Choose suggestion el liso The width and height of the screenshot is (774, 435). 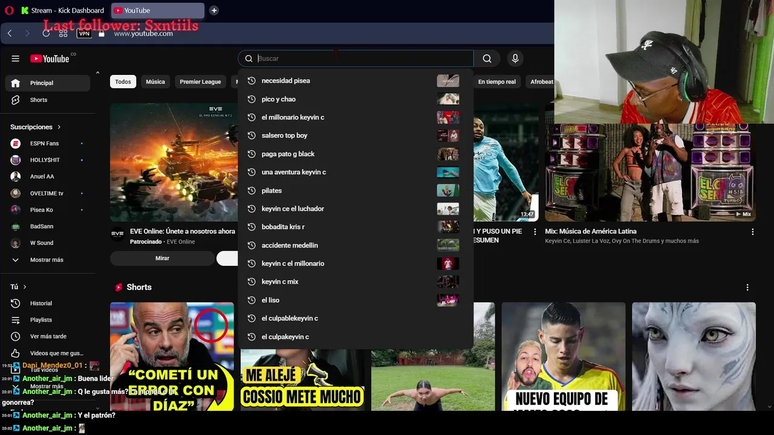356,300
